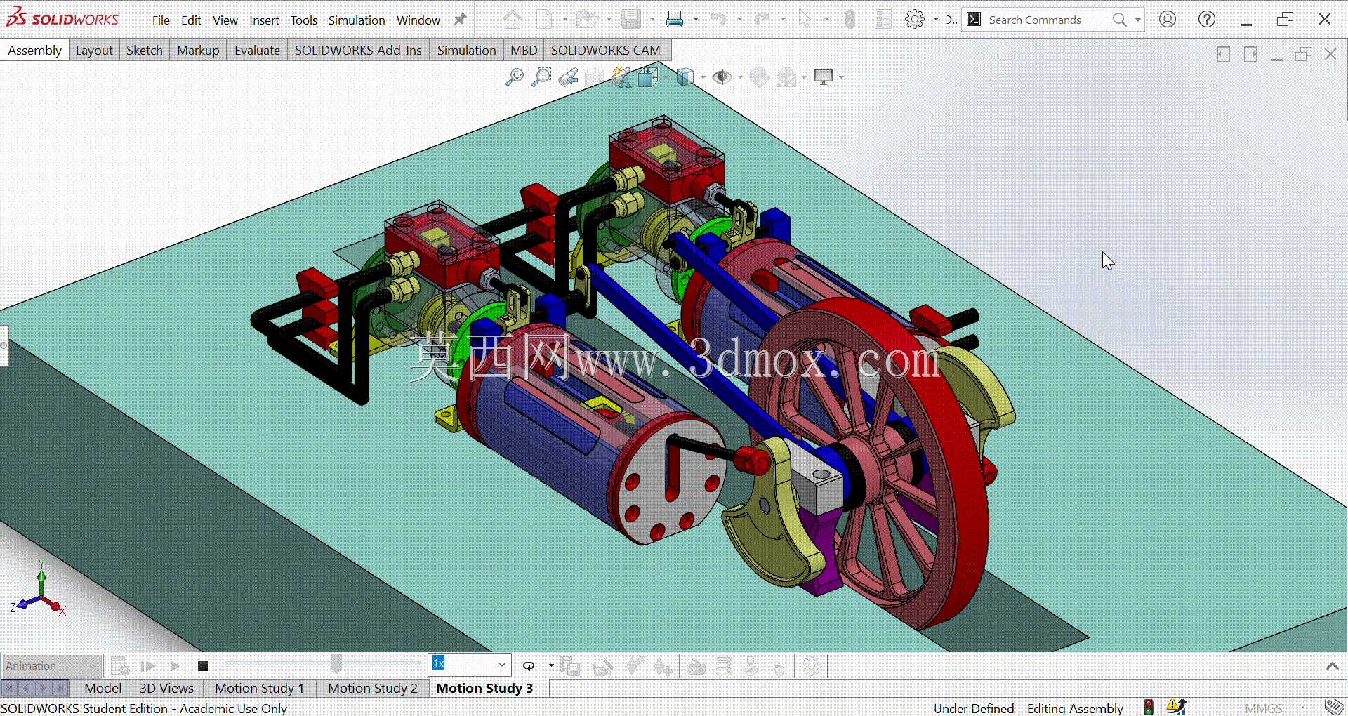Viewport: 1348px width, 716px height.
Task: Click Zoom to Fit icon
Action: pyautogui.click(x=514, y=77)
